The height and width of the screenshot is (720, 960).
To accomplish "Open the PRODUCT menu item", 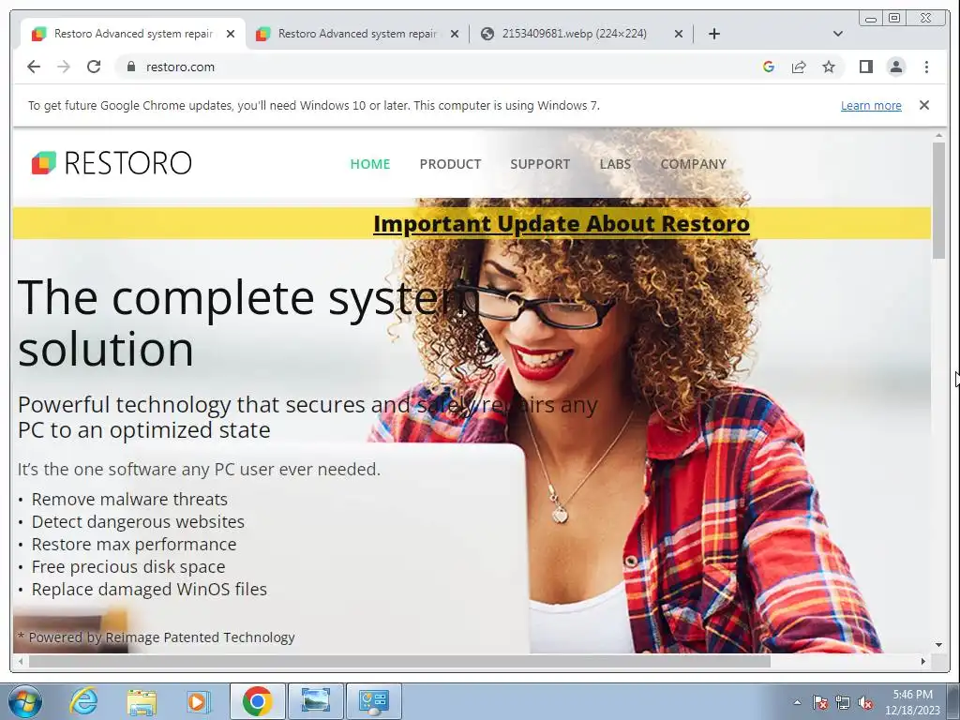I will (450, 164).
